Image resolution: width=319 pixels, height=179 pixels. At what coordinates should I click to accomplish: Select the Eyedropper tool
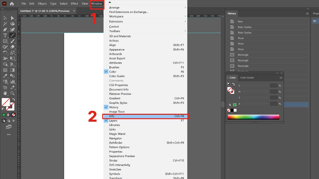pyautogui.click(x=5, y=76)
